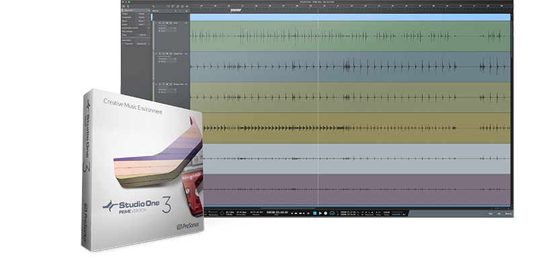Click the wrench icon above the track list
This screenshot has height=278, width=538.
click(x=153, y=6)
